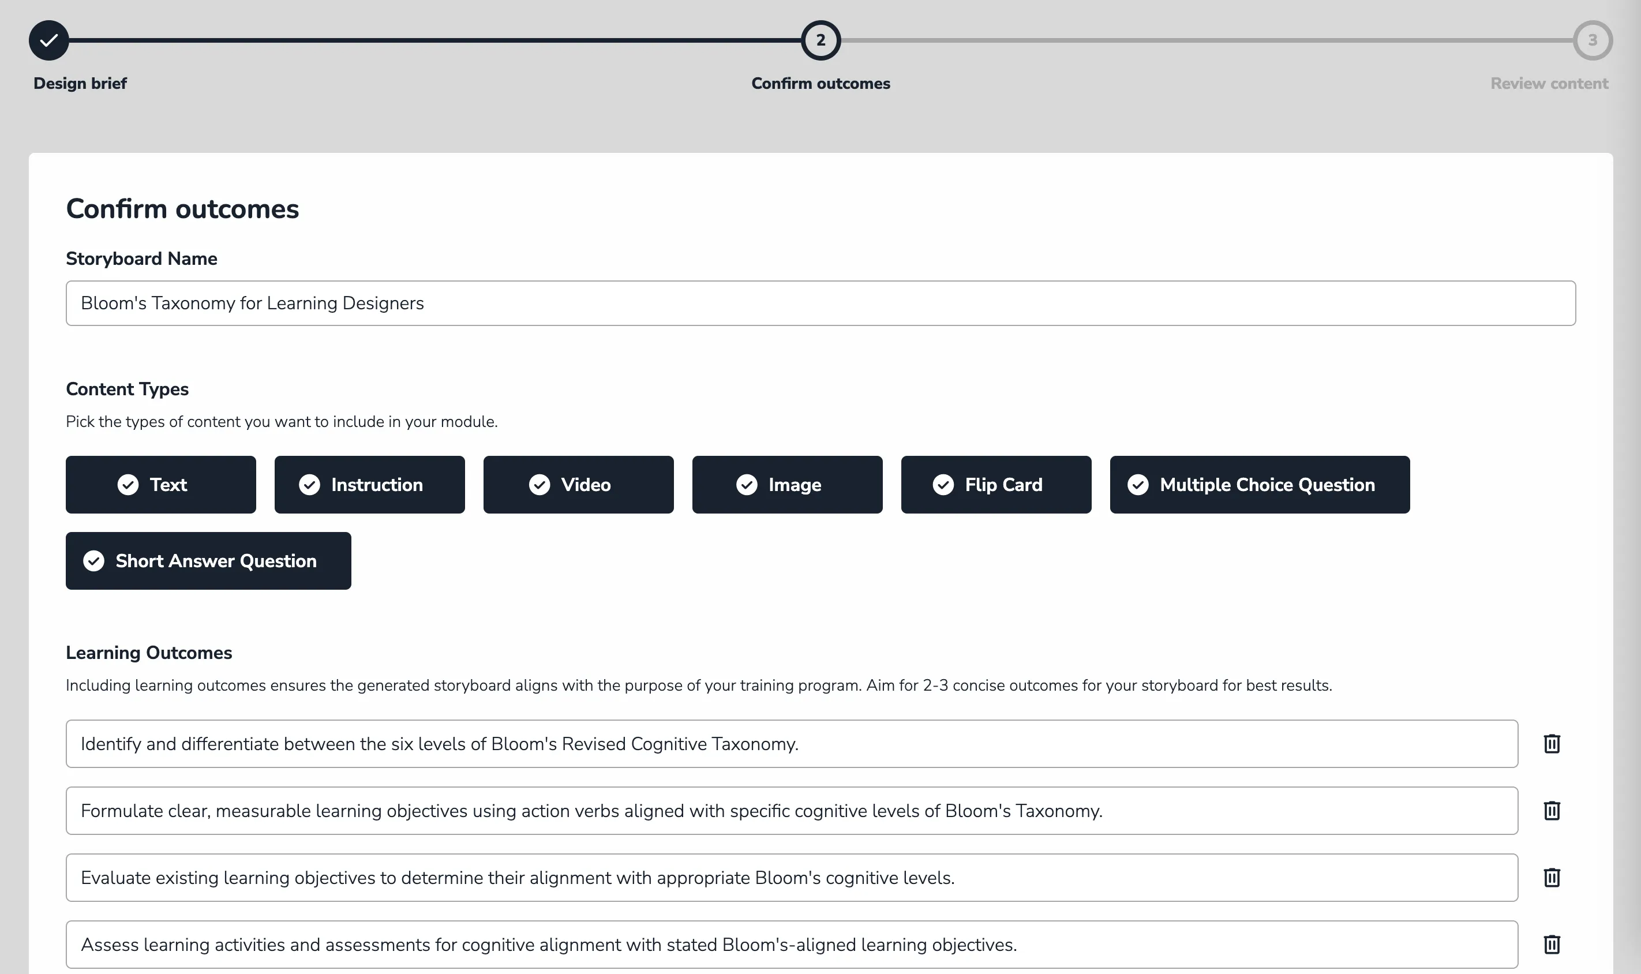Click the delete icon next to the first learning outcome

pyautogui.click(x=1551, y=744)
